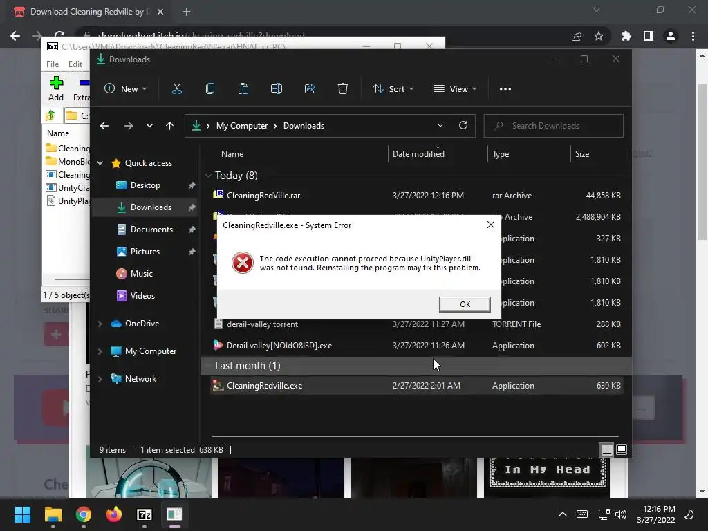Click the Paste clipboard icon
The height and width of the screenshot is (531, 708).
tap(243, 89)
